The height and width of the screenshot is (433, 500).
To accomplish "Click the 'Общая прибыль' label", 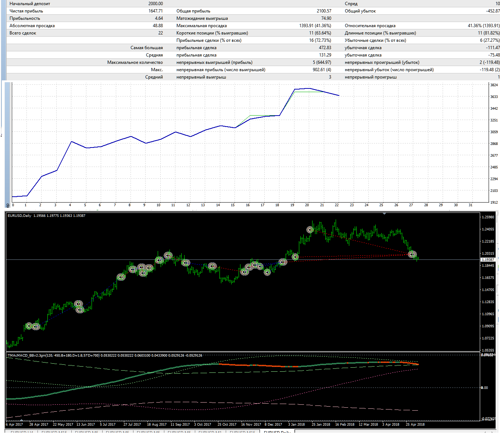I will pyautogui.click(x=193, y=11).
